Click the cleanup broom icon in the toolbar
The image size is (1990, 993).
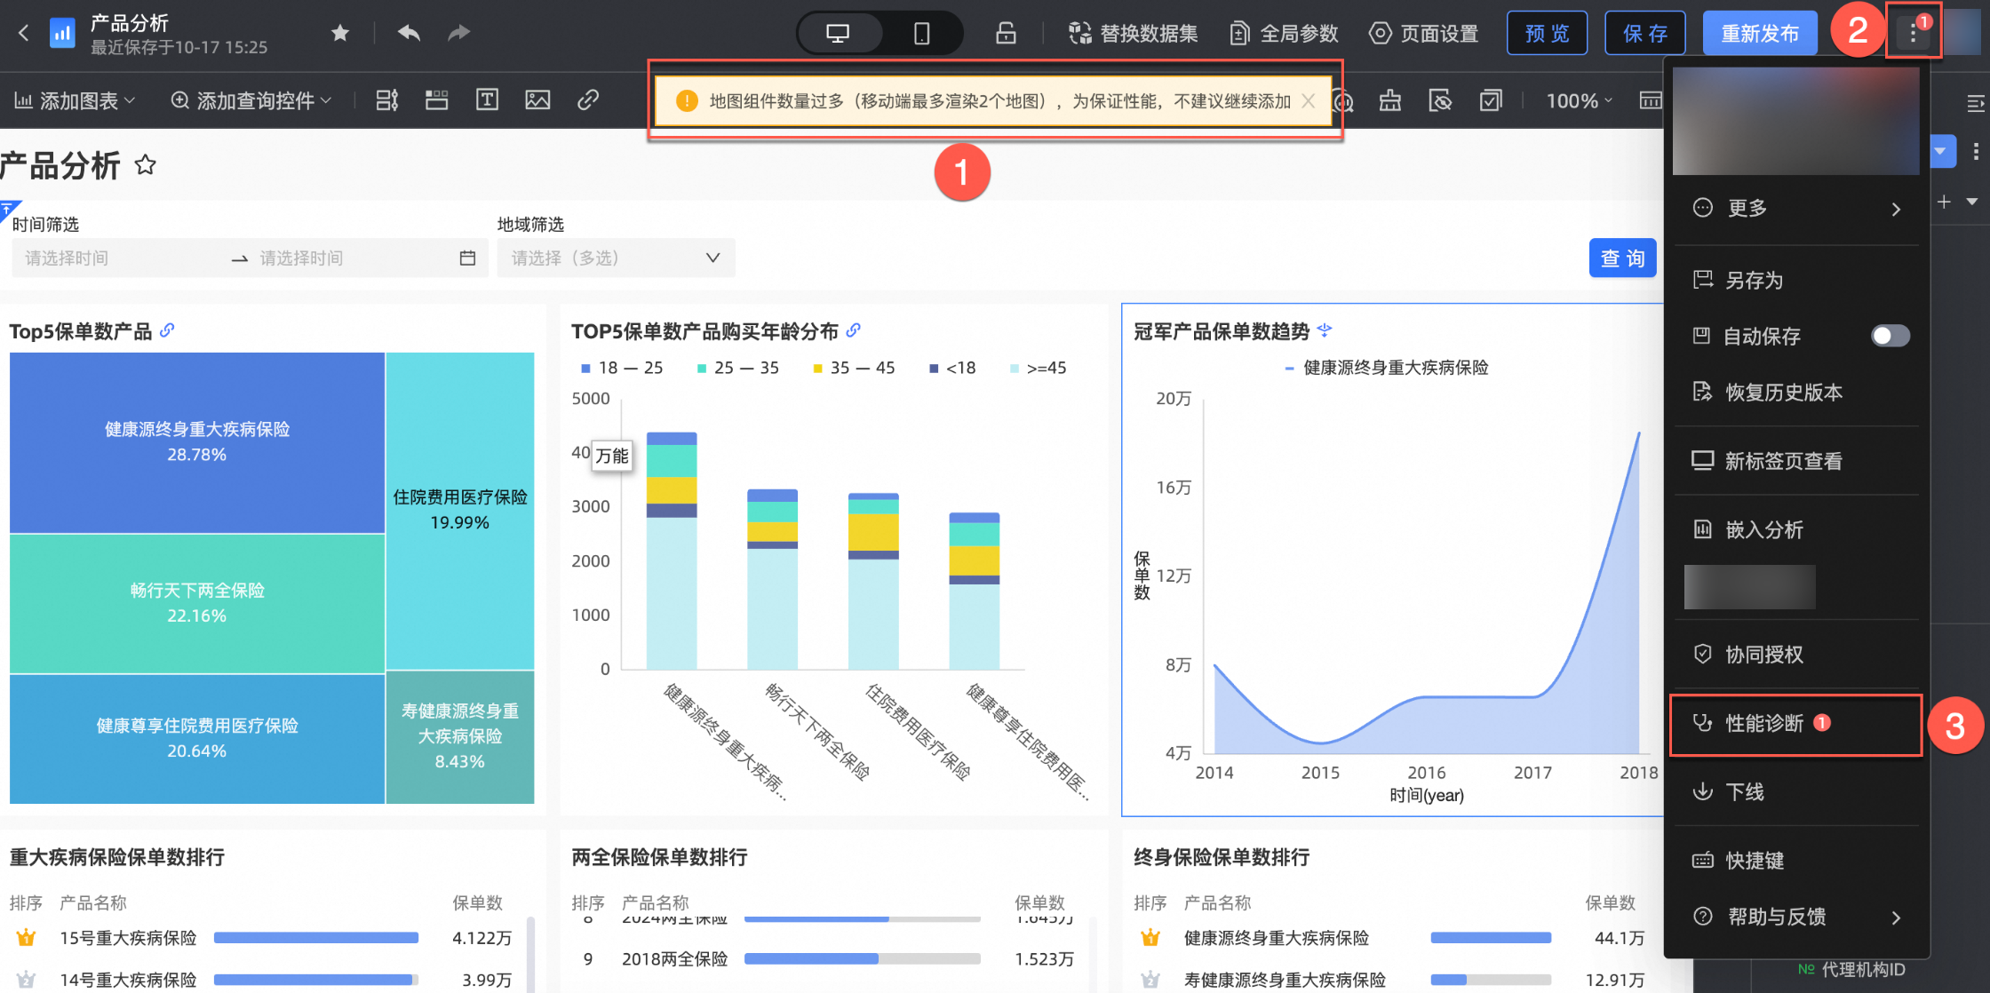(x=1390, y=101)
